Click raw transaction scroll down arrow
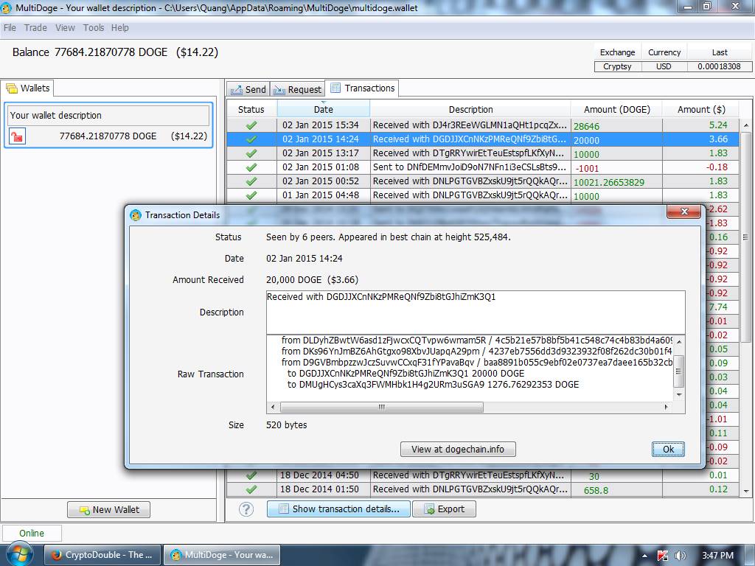This screenshot has height=566, width=755. (x=679, y=395)
